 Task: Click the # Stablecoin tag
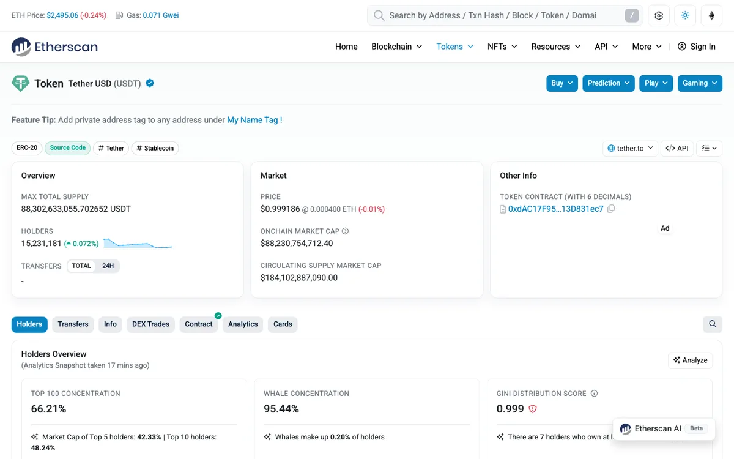click(x=155, y=147)
